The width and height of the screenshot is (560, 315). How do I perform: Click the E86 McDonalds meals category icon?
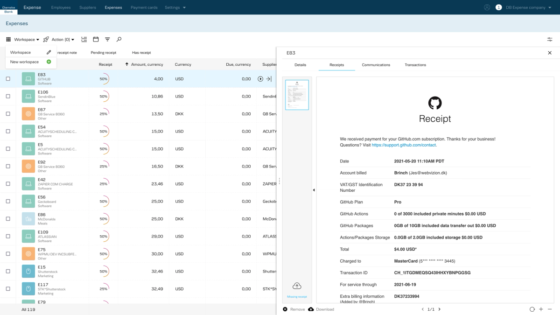(x=28, y=219)
